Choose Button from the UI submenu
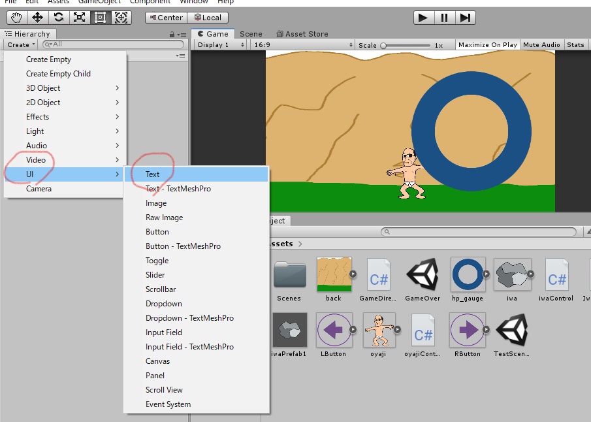The image size is (591, 422). [x=197, y=231]
